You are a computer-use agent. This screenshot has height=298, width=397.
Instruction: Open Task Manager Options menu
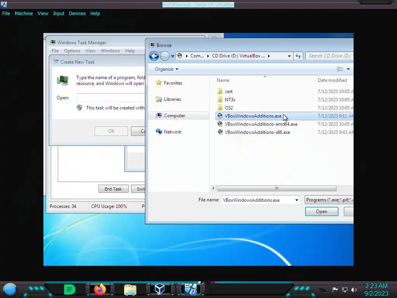tap(72, 51)
